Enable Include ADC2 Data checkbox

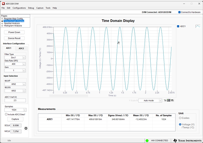click(6, 114)
